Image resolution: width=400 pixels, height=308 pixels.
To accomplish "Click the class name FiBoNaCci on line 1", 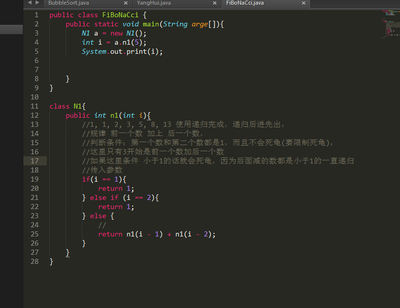I will click(x=120, y=15).
